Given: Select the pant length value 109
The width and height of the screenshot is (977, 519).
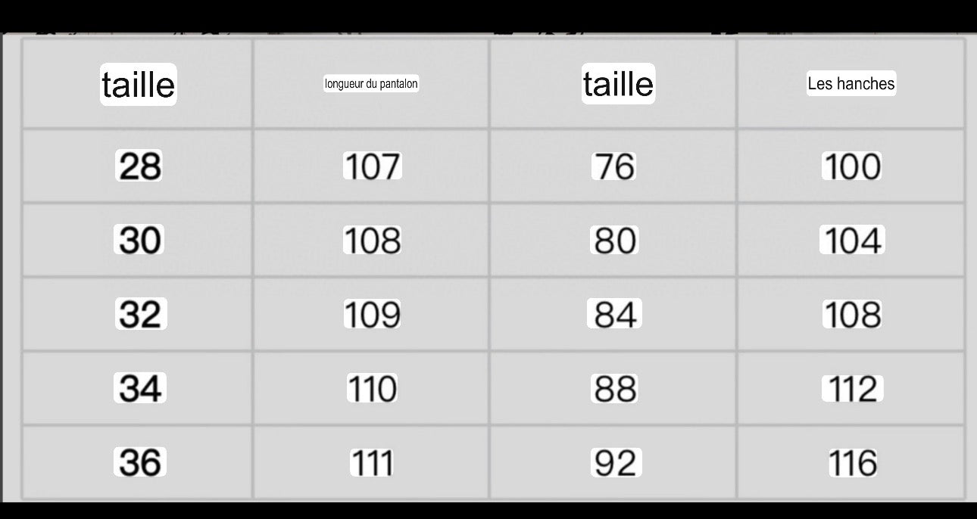Looking at the screenshot, I should tap(372, 315).
